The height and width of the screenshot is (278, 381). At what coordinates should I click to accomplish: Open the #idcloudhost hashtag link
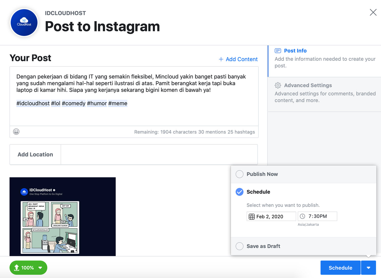[33, 103]
